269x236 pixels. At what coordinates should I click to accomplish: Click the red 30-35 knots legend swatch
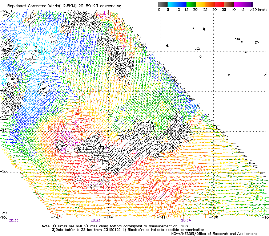pyautogui.click(x=220, y=4)
